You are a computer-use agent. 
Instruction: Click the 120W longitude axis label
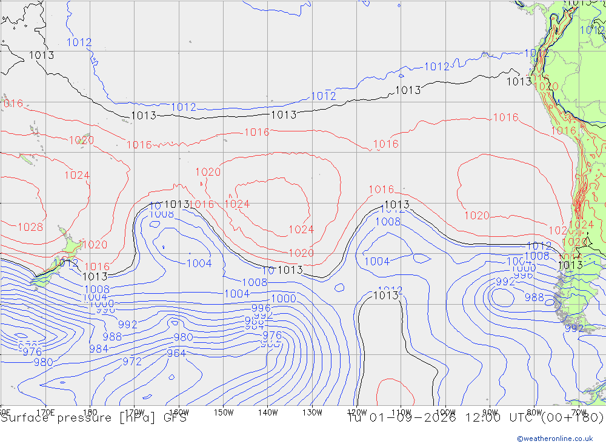click(x=357, y=413)
